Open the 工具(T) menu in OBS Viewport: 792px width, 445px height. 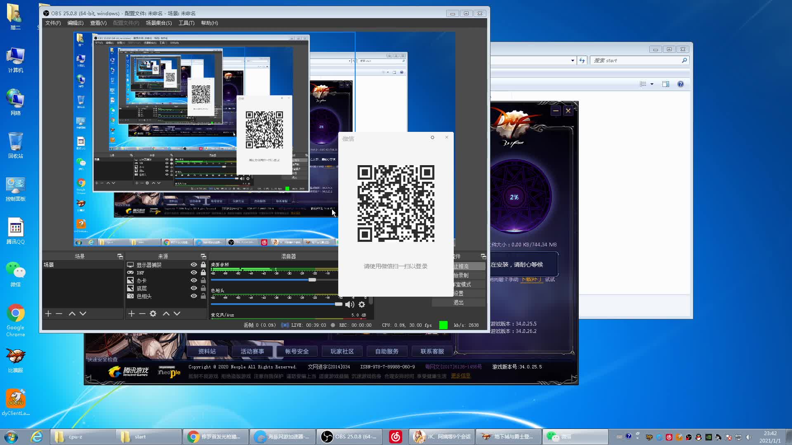(186, 23)
